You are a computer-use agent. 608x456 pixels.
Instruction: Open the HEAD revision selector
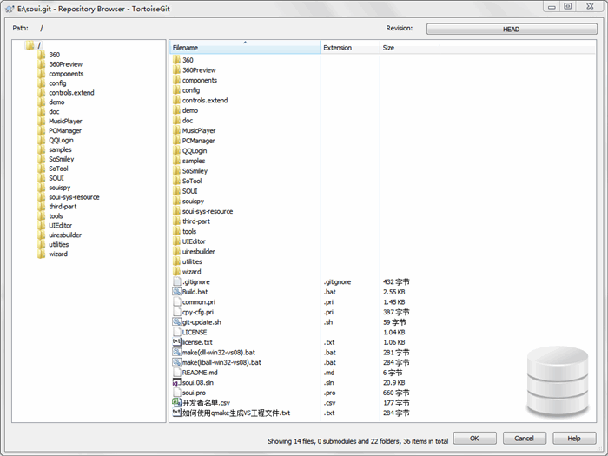click(512, 29)
